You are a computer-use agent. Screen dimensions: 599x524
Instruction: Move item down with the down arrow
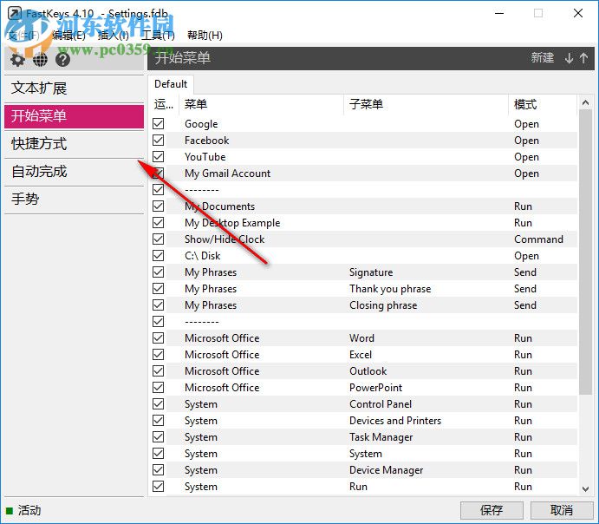click(569, 58)
